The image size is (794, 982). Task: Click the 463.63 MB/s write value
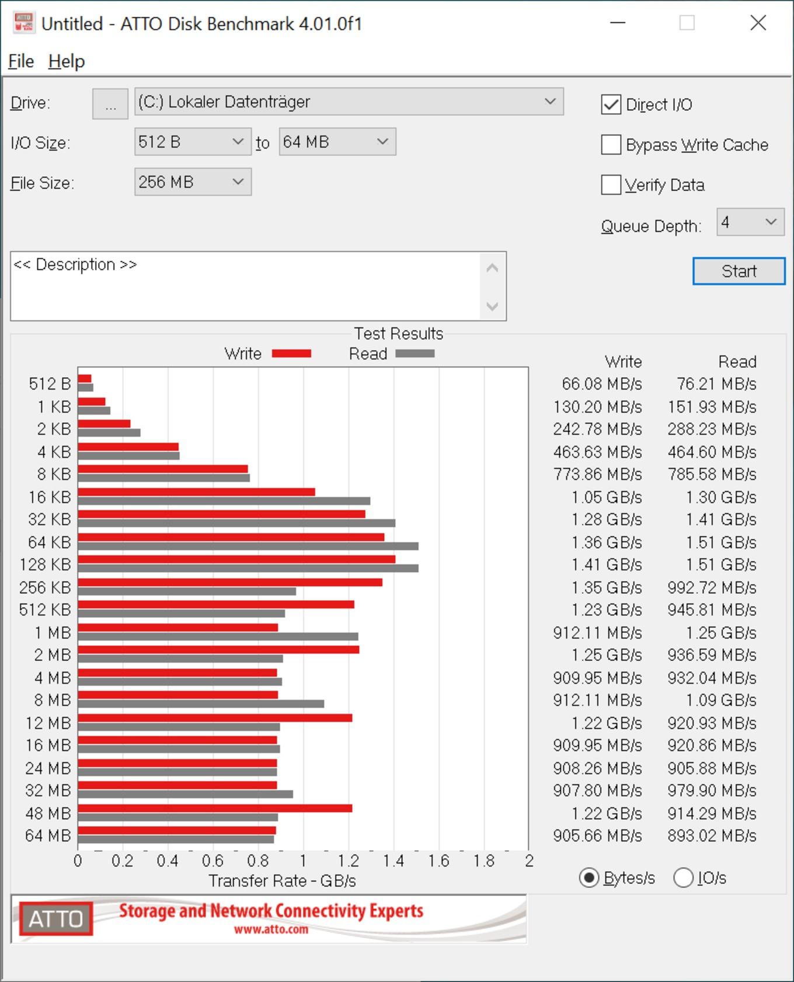(x=597, y=452)
